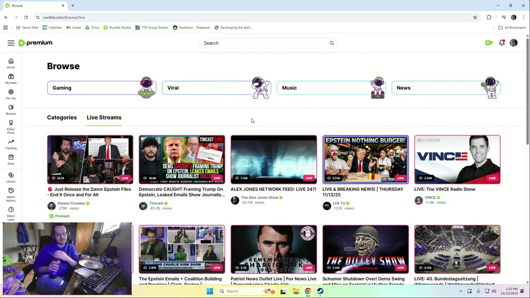
Task: Open the Viral category
Action: click(x=216, y=88)
